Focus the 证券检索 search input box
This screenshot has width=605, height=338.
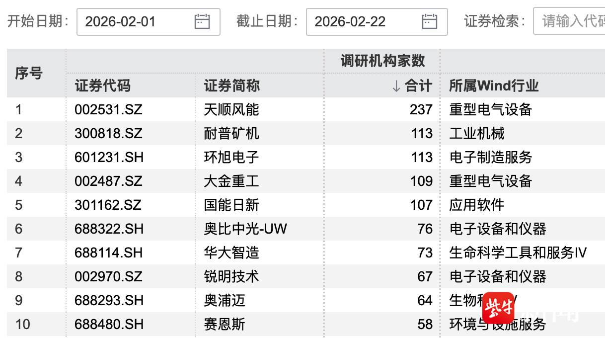(571, 21)
